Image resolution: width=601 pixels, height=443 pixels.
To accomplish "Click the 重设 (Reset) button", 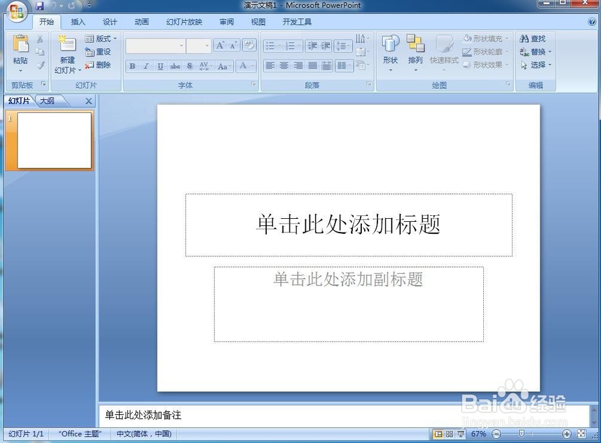I will (98, 52).
